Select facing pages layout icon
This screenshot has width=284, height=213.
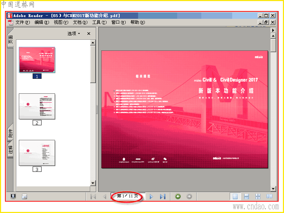coord(269,196)
